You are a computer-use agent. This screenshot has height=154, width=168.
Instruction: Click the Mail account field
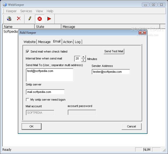40,113
